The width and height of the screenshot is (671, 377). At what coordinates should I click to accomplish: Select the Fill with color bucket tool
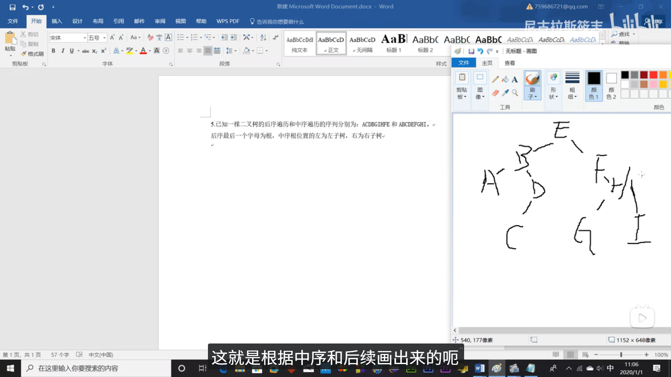(505, 80)
